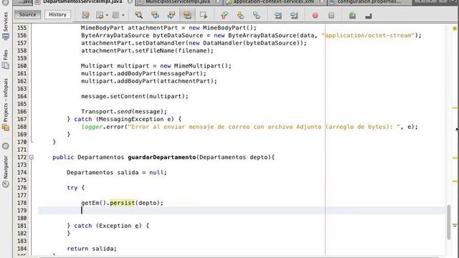The width and height of the screenshot is (459, 258).
Task: Open the Back navigation history dropdown arrow
Action: pyautogui.click(x=107, y=15)
